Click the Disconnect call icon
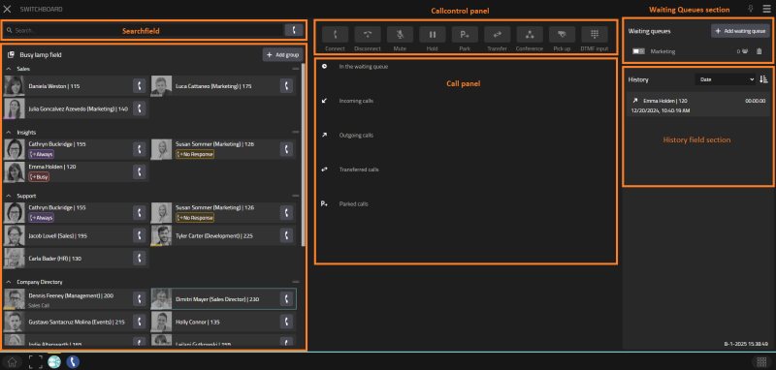This screenshot has width=776, height=370. [x=368, y=35]
